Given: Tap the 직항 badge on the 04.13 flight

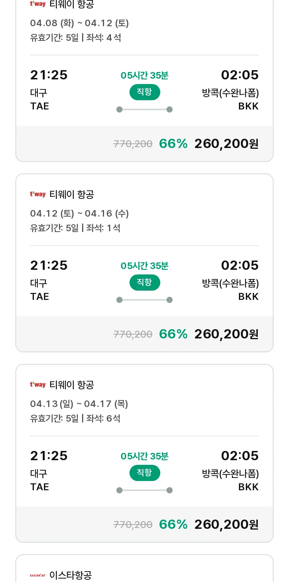Looking at the screenshot, I should [x=144, y=473].
